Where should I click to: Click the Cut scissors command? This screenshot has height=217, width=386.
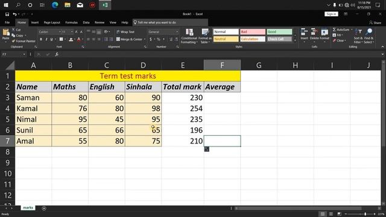16,30
